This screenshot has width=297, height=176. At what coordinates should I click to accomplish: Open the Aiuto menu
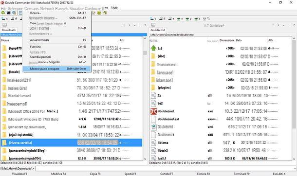tap(114, 8)
